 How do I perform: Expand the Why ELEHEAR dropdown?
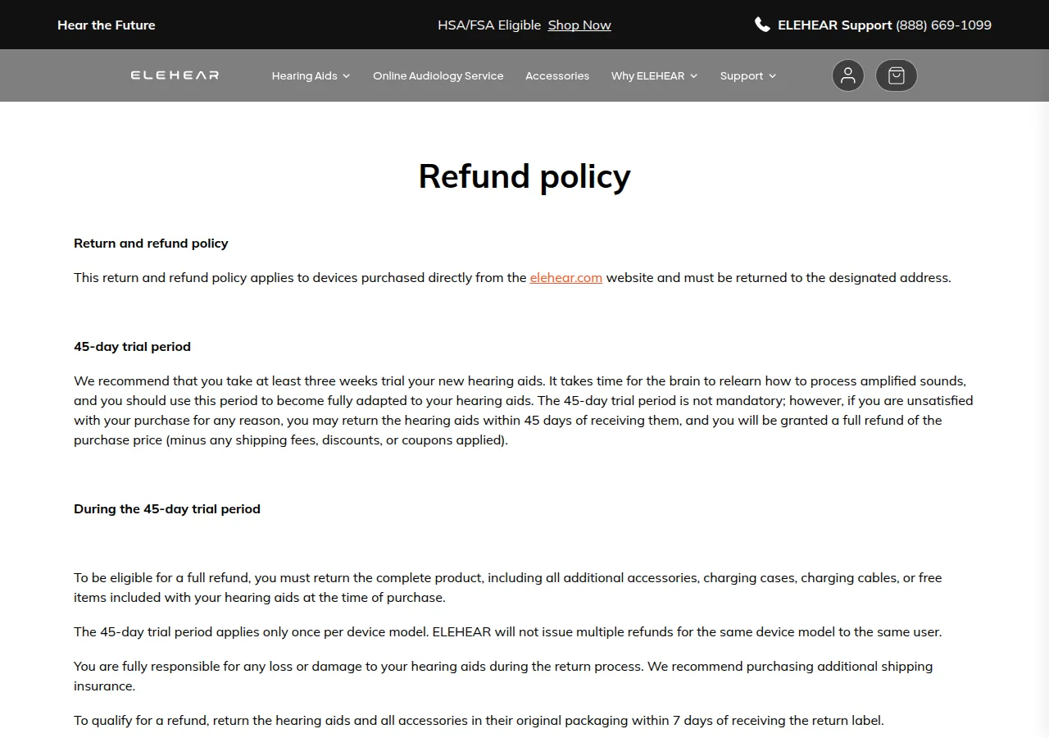[x=654, y=75]
